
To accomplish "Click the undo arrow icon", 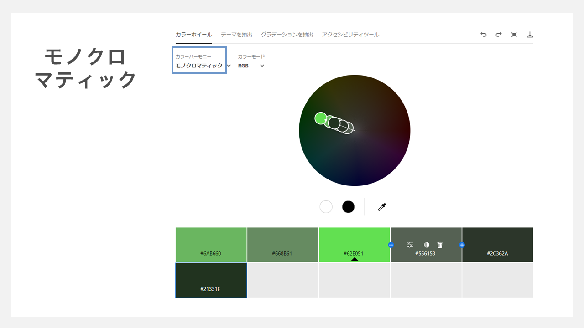I will click(484, 35).
